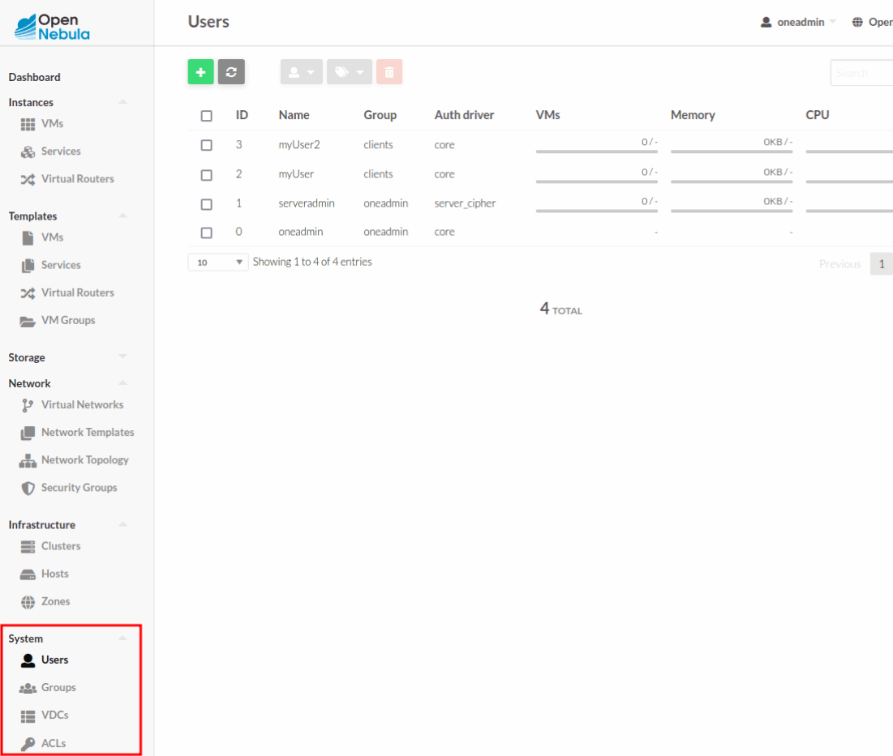The height and width of the screenshot is (756, 893).
Task: Click the Search input field
Action: 861,73
